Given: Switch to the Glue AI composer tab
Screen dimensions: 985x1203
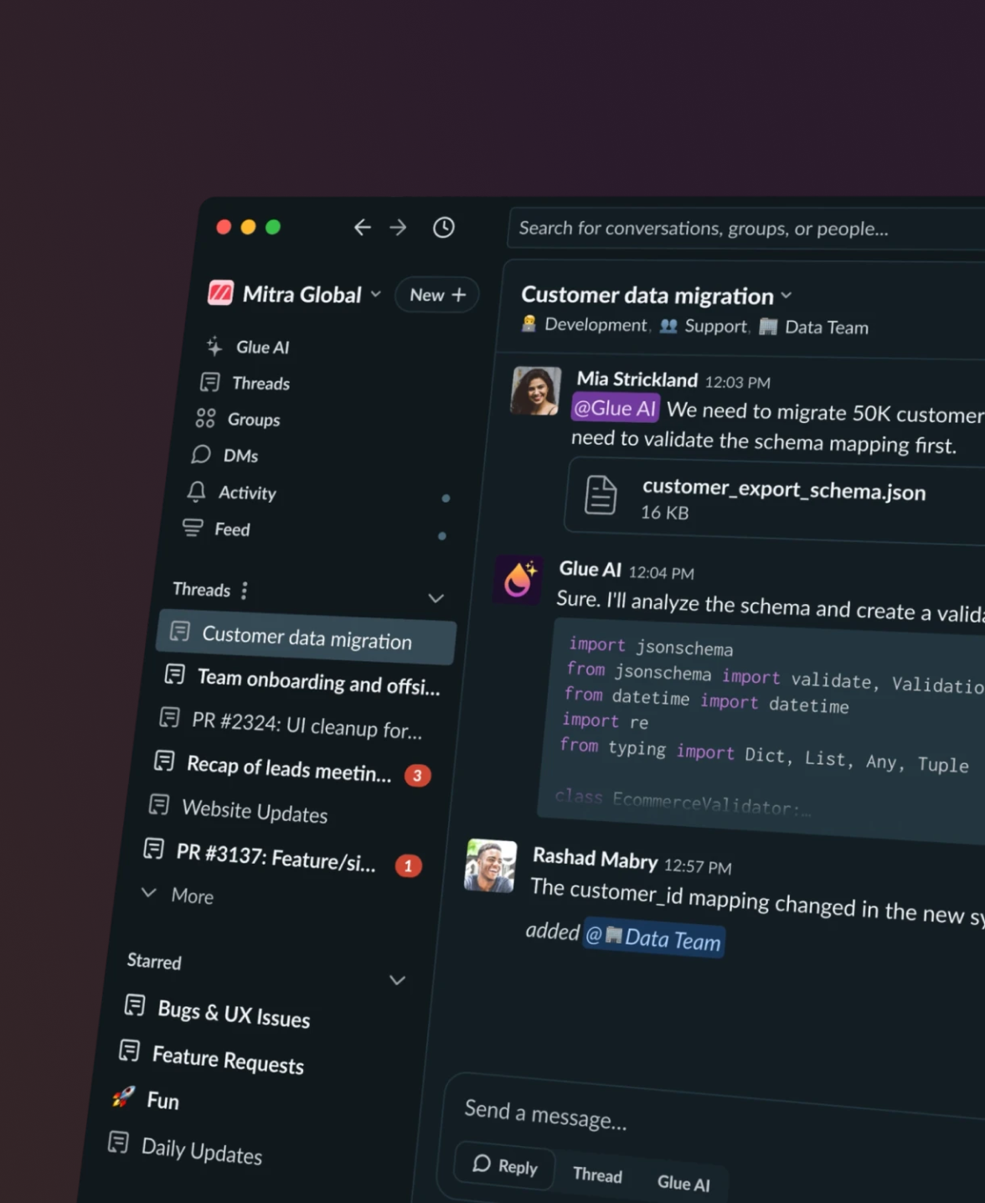Looking at the screenshot, I should pos(683,1182).
